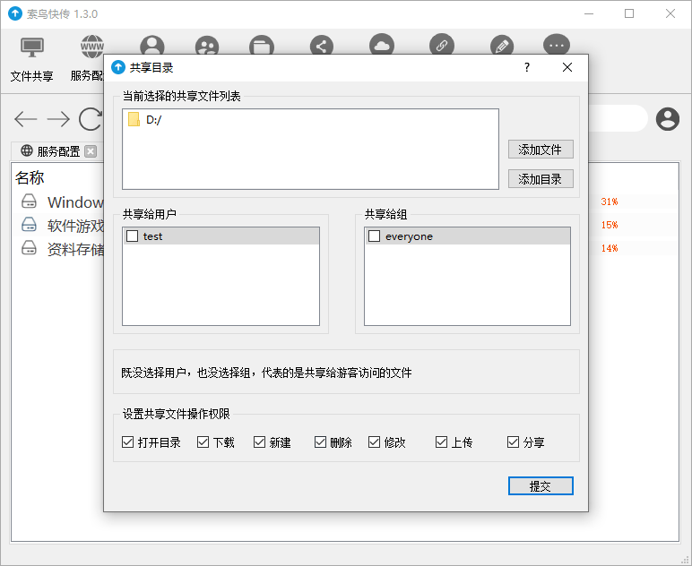Open the 服务配置 globe toolbar icon
692x566 pixels.
point(91,47)
